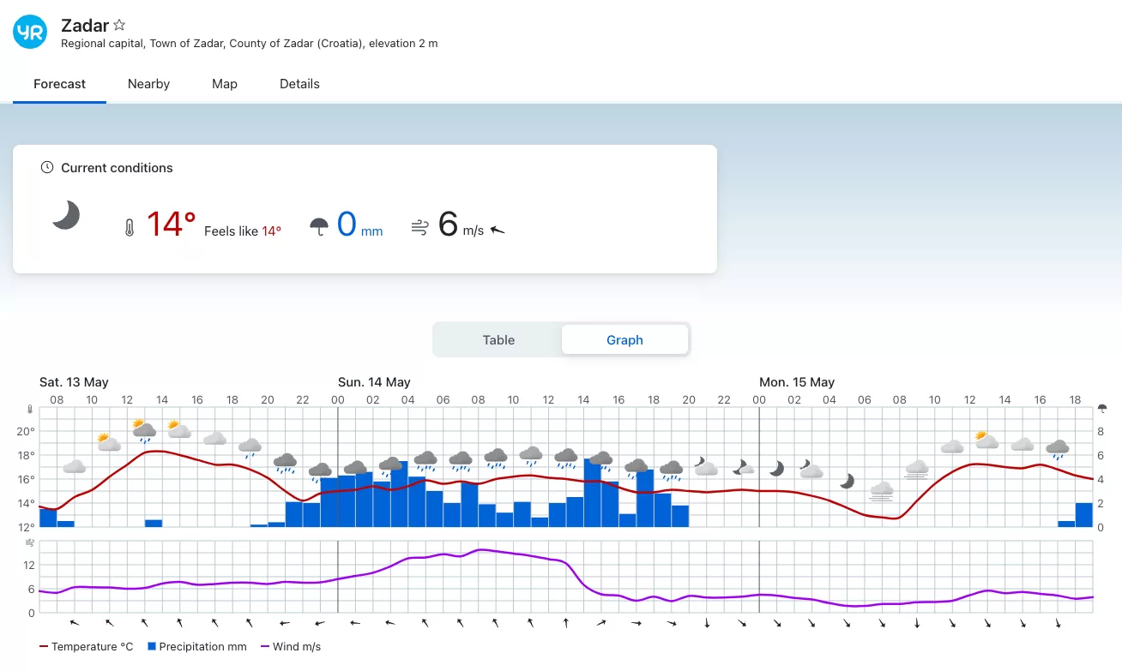Select the Graph view toggle

(x=624, y=340)
